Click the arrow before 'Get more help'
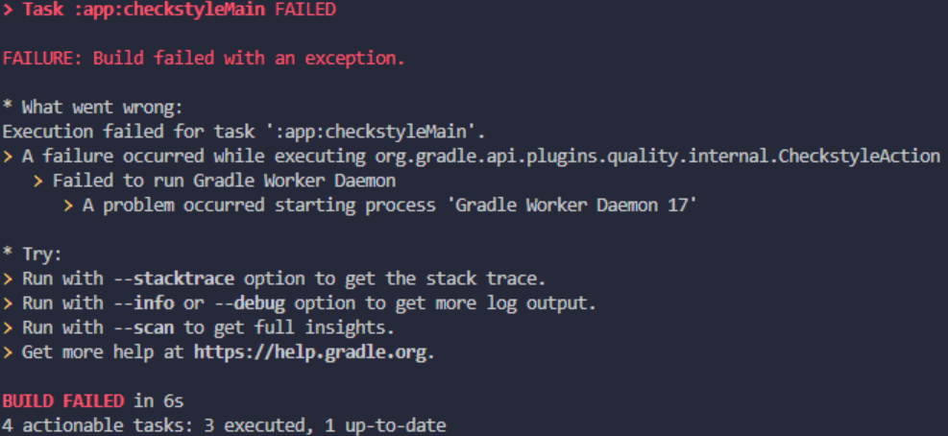This screenshot has width=948, height=436. pos(8,352)
